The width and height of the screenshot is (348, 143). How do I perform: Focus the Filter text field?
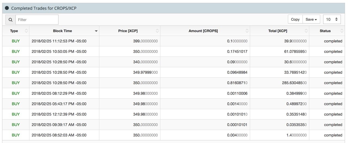37,20
